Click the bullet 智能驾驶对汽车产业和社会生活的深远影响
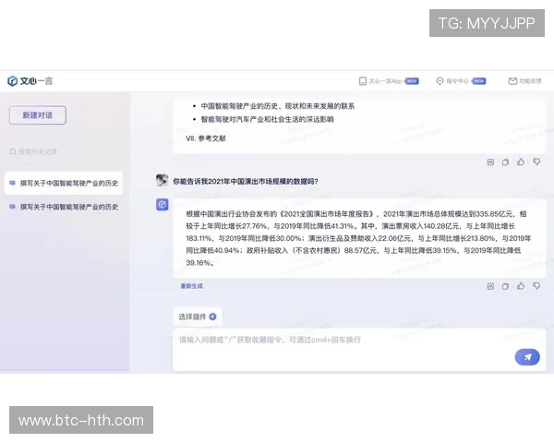554x443 pixels. point(268,119)
